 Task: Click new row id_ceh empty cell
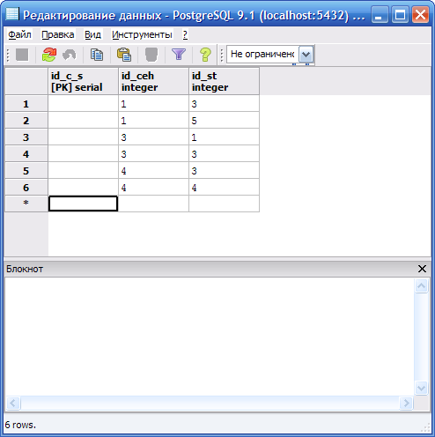tap(153, 204)
